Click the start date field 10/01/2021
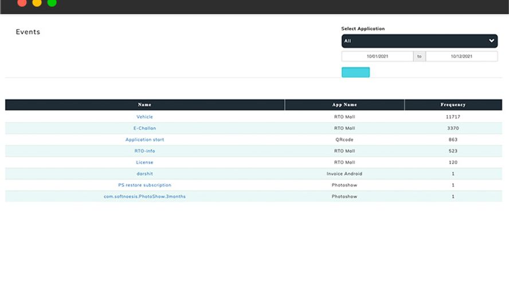The height and width of the screenshot is (286, 509). click(x=377, y=57)
